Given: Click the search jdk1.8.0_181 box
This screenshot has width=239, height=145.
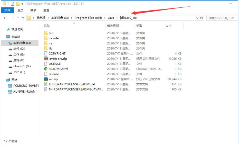Looking at the screenshot, I should [222, 18].
